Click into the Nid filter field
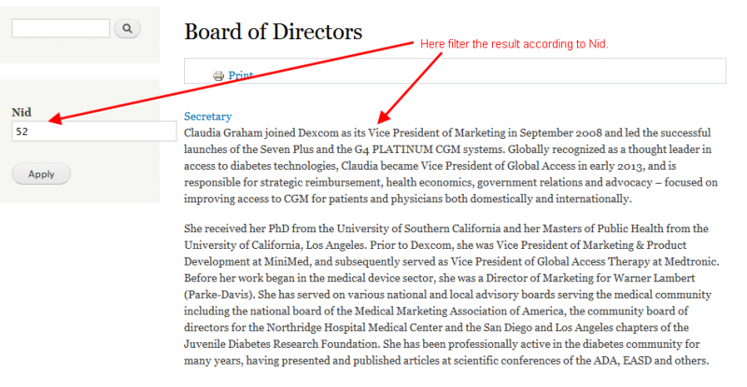The width and height of the screenshot is (747, 387). [94, 131]
